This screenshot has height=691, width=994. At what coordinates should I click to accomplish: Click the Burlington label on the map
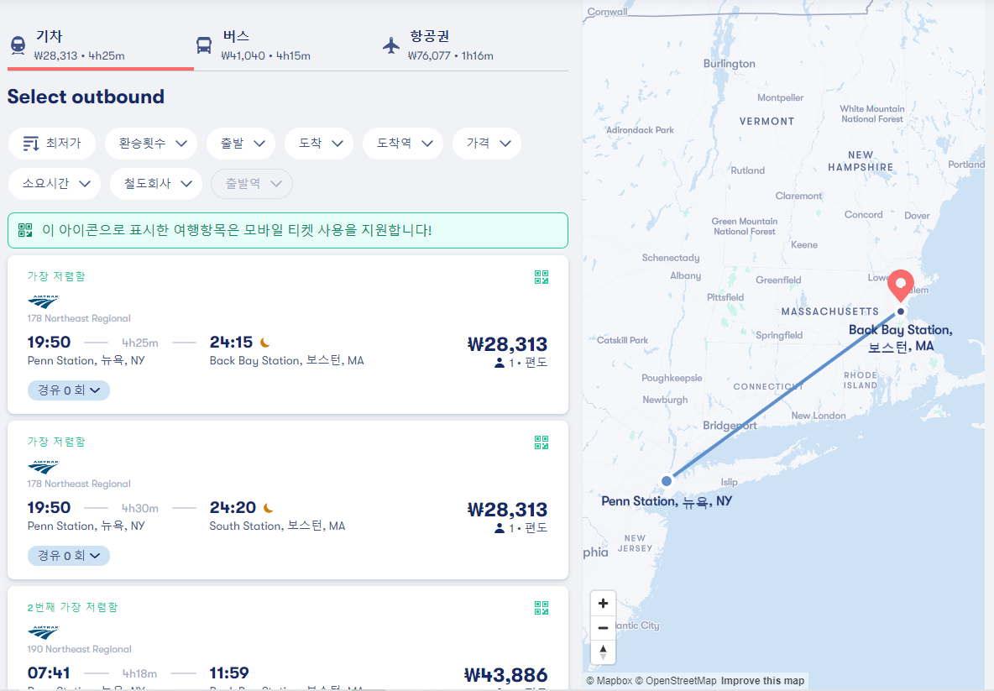pyautogui.click(x=729, y=64)
